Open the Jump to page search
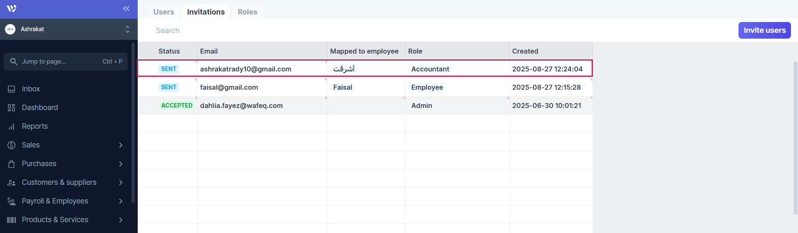This screenshot has width=798, height=233. [x=66, y=61]
